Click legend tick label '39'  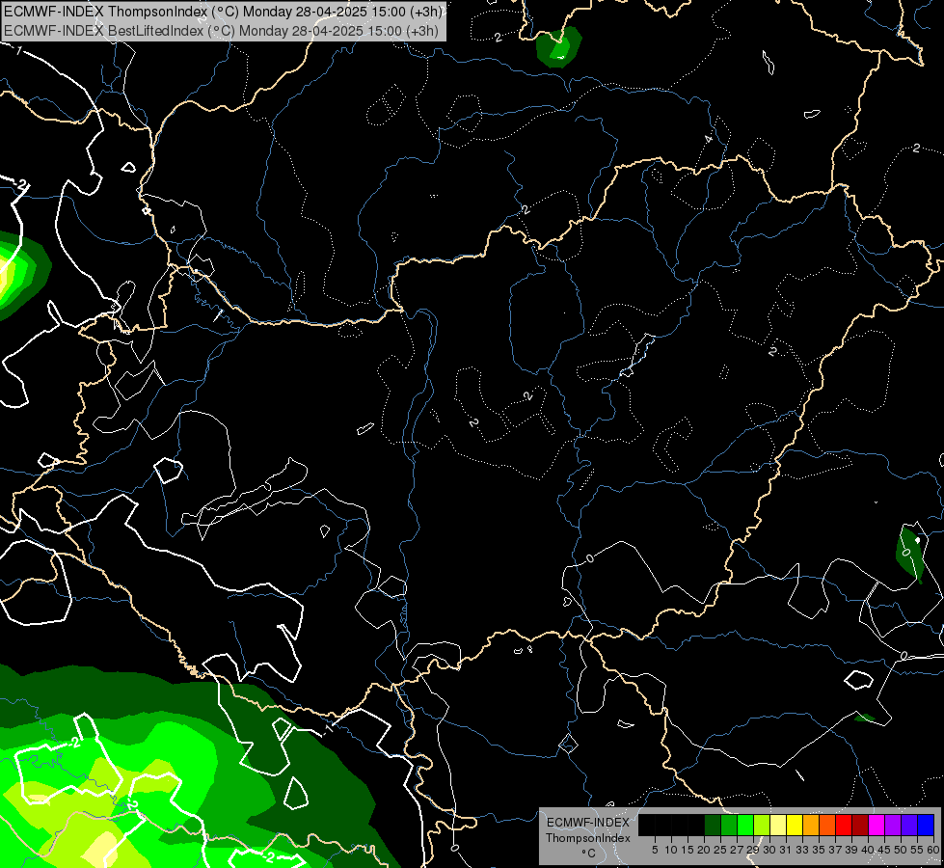coord(851,850)
